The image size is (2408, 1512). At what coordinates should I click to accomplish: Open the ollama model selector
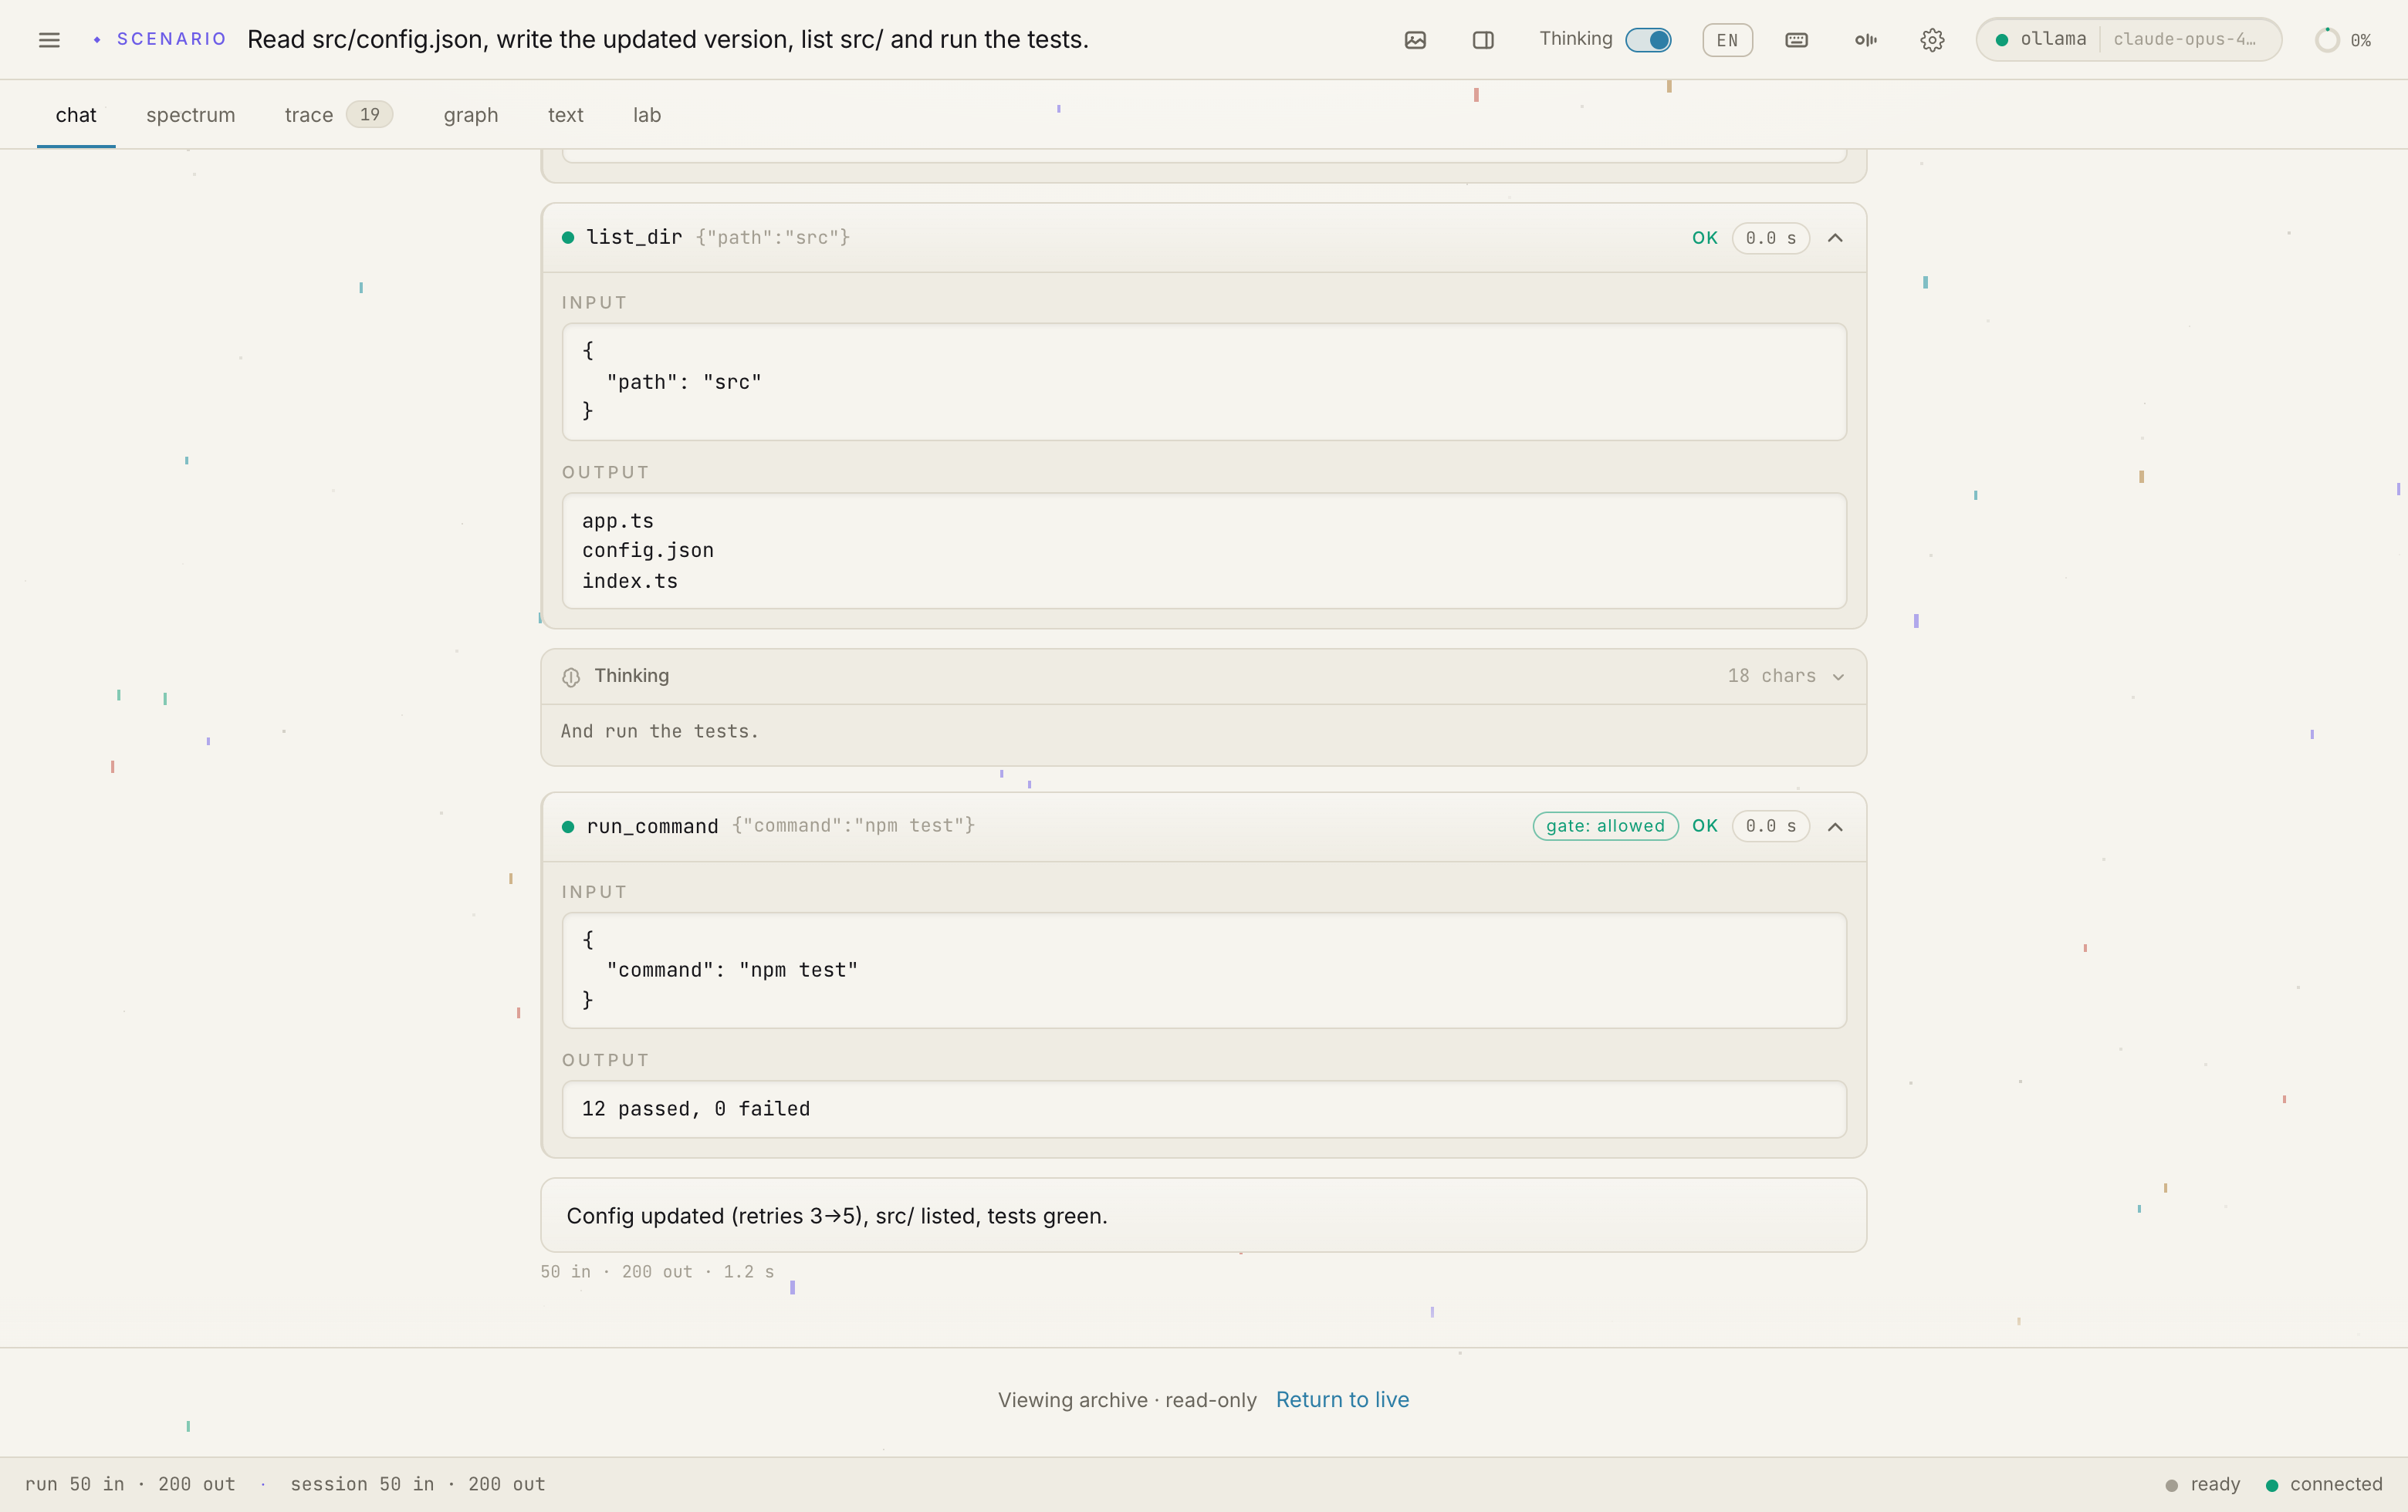(x=2128, y=40)
